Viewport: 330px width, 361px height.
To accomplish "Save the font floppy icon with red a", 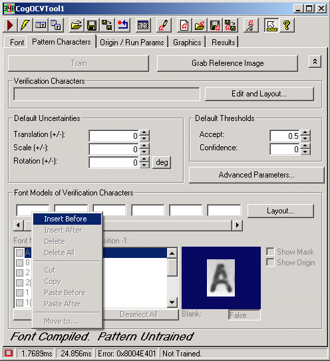I will (x=215, y=25).
